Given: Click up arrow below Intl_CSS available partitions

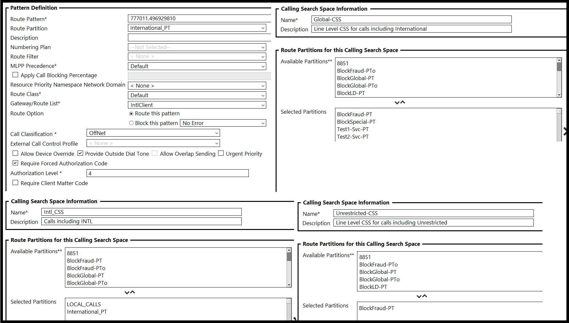Looking at the screenshot, I should click(132, 292).
